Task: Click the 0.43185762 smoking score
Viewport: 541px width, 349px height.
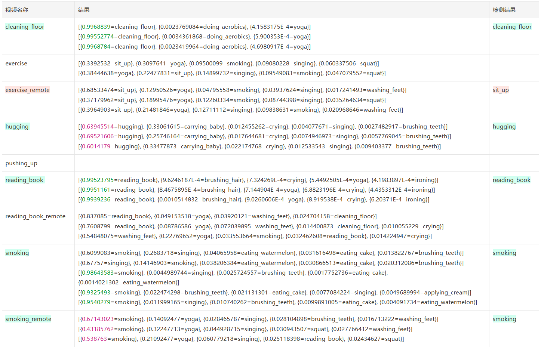Action: point(98,329)
